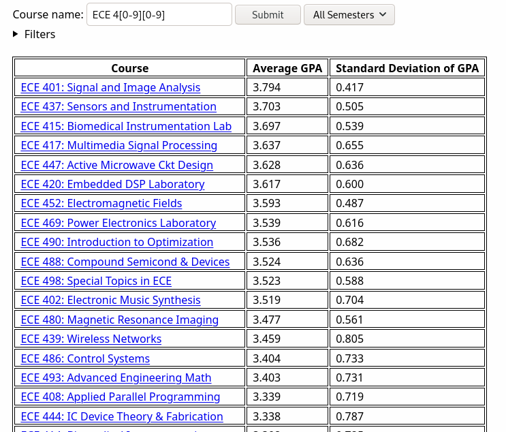This screenshot has height=432, width=506.
Task: Click average GPA value 3.404
Action: tap(266, 358)
